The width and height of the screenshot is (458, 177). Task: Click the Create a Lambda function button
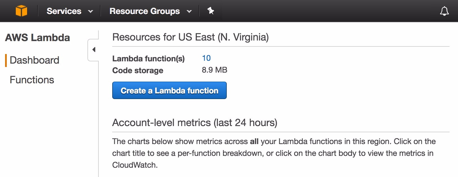169,90
